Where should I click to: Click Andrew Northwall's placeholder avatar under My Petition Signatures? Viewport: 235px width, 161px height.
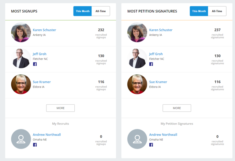[137, 139]
